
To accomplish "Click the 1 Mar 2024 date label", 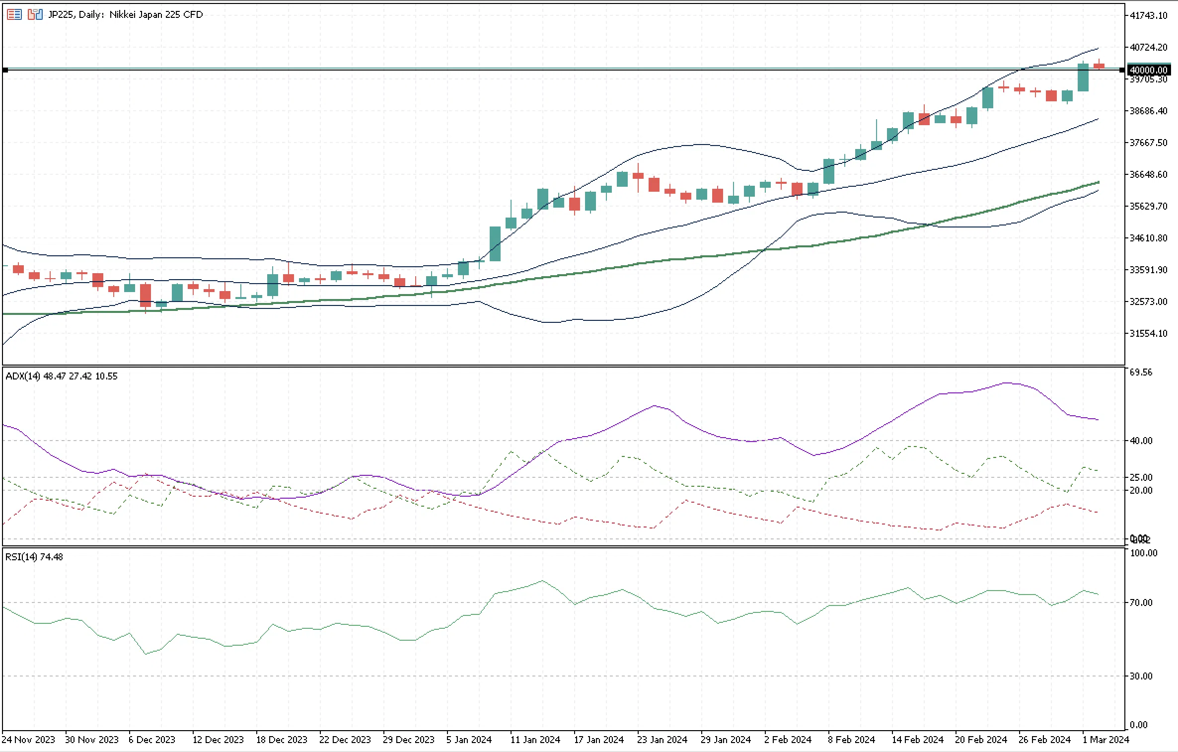I will (x=1105, y=740).
